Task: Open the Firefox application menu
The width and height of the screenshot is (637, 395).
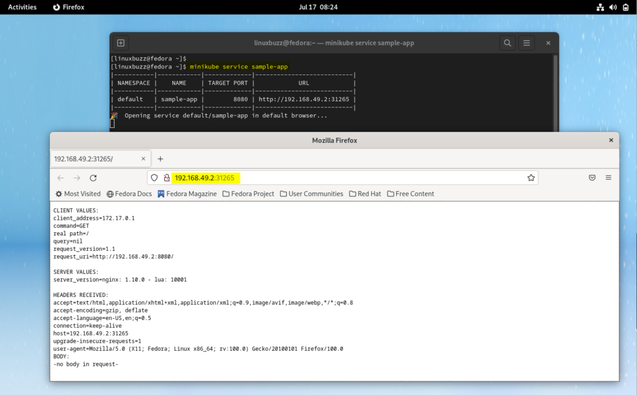Action: coord(608,178)
